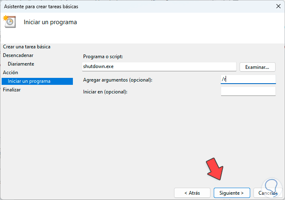Click the empty Iniciar en field
Screen dimensions: 285x200
click(248, 91)
